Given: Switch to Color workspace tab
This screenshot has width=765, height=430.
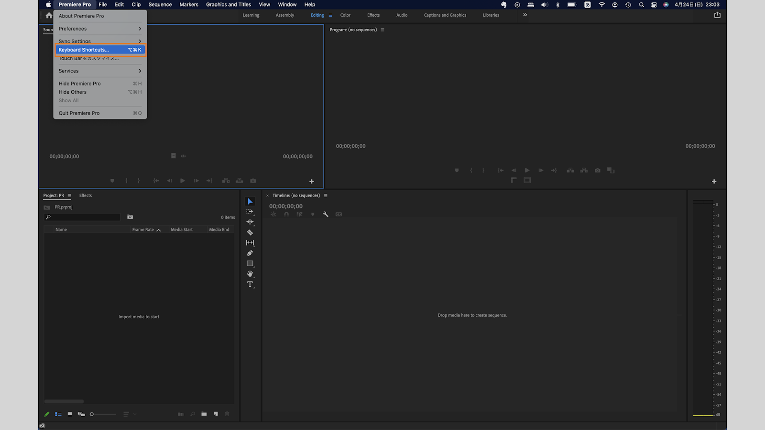Looking at the screenshot, I should coord(345,15).
